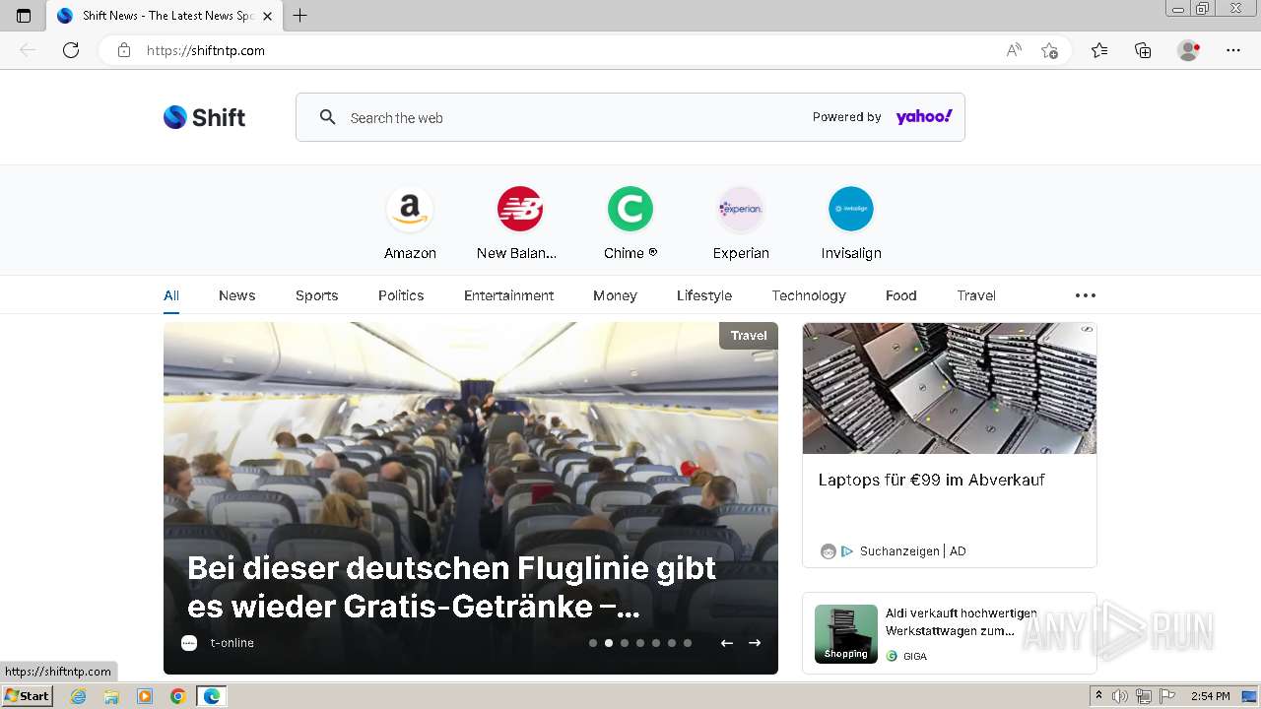Open the volume control in the tray
Viewport: 1261px width, 709px height.
[1121, 696]
